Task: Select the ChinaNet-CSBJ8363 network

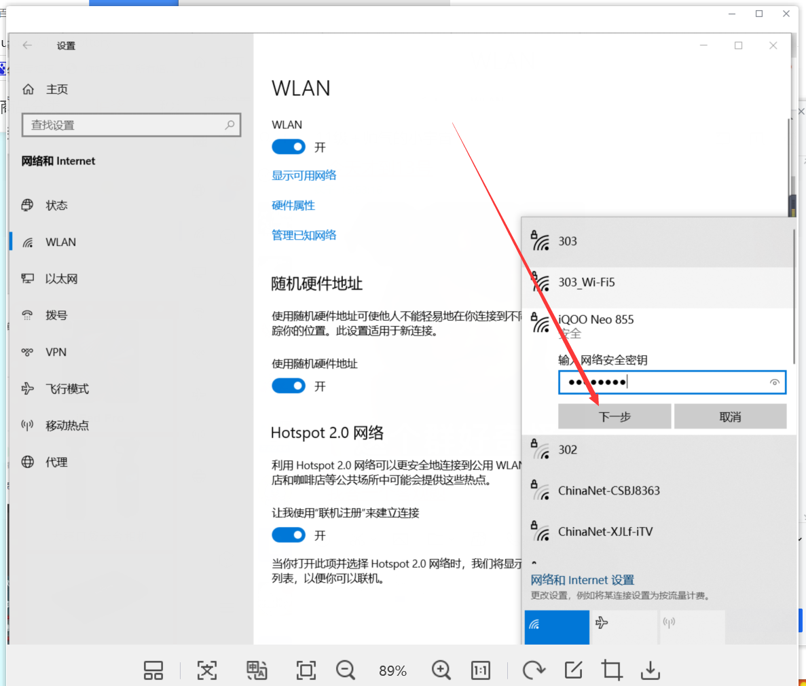Action: [608, 490]
